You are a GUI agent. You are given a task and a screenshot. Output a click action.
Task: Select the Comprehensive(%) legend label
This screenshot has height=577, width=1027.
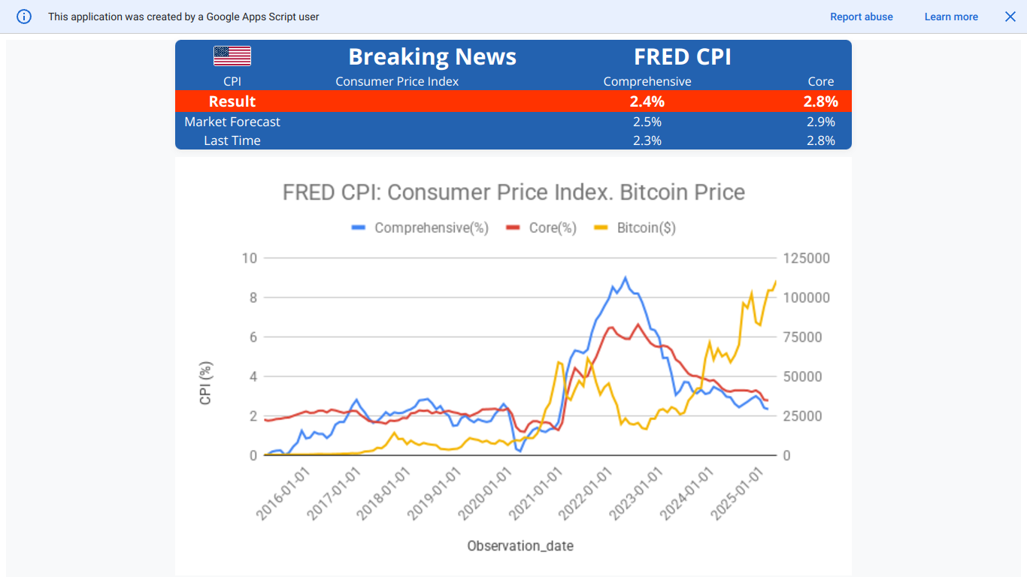tap(432, 228)
